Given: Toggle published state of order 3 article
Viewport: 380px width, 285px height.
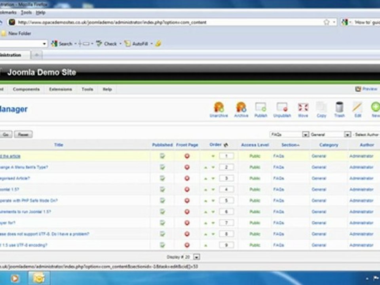Looking at the screenshot, I should [x=162, y=178].
